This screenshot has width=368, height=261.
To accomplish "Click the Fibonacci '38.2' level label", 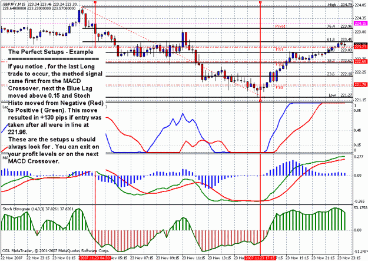I will coord(331,60).
